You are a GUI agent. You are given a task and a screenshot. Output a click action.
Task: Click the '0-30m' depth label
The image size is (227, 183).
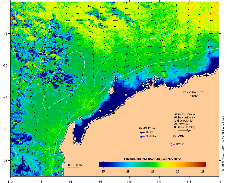pyautogui.click(x=150, y=132)
